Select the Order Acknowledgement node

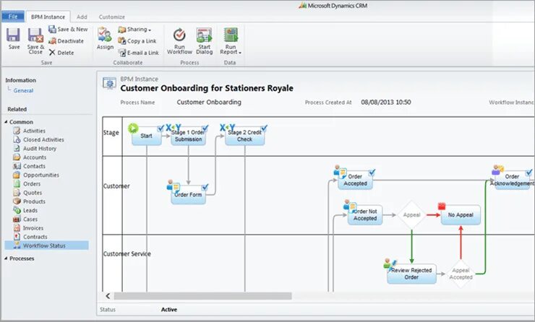pos(513,180)
